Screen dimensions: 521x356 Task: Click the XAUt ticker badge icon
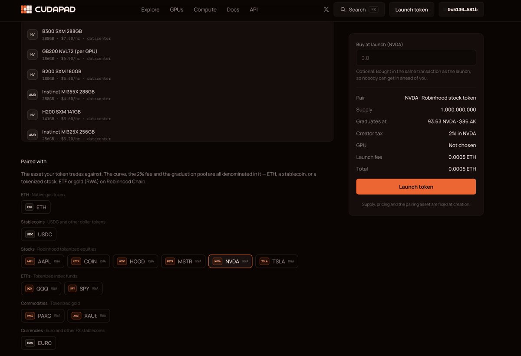76,316
